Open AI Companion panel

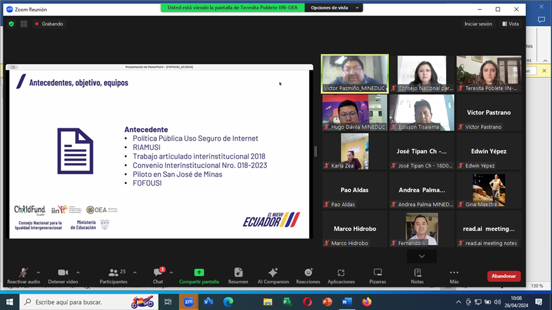pos(272,273)
